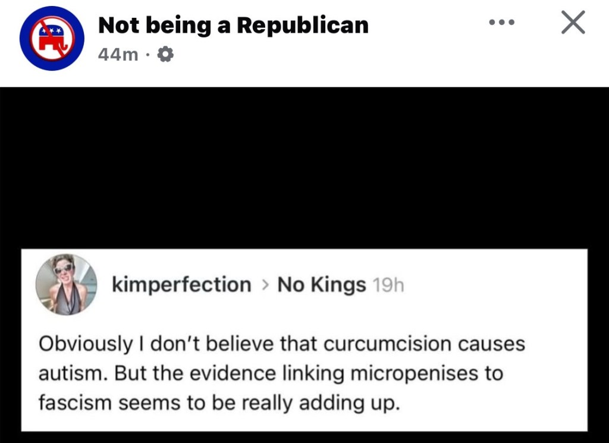View kimperfection's round avatar photo
The width and height of the screenshot is (609, 443).
(x=66, y=284)
